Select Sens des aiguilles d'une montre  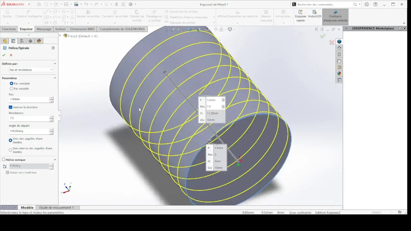click(11, 140)
